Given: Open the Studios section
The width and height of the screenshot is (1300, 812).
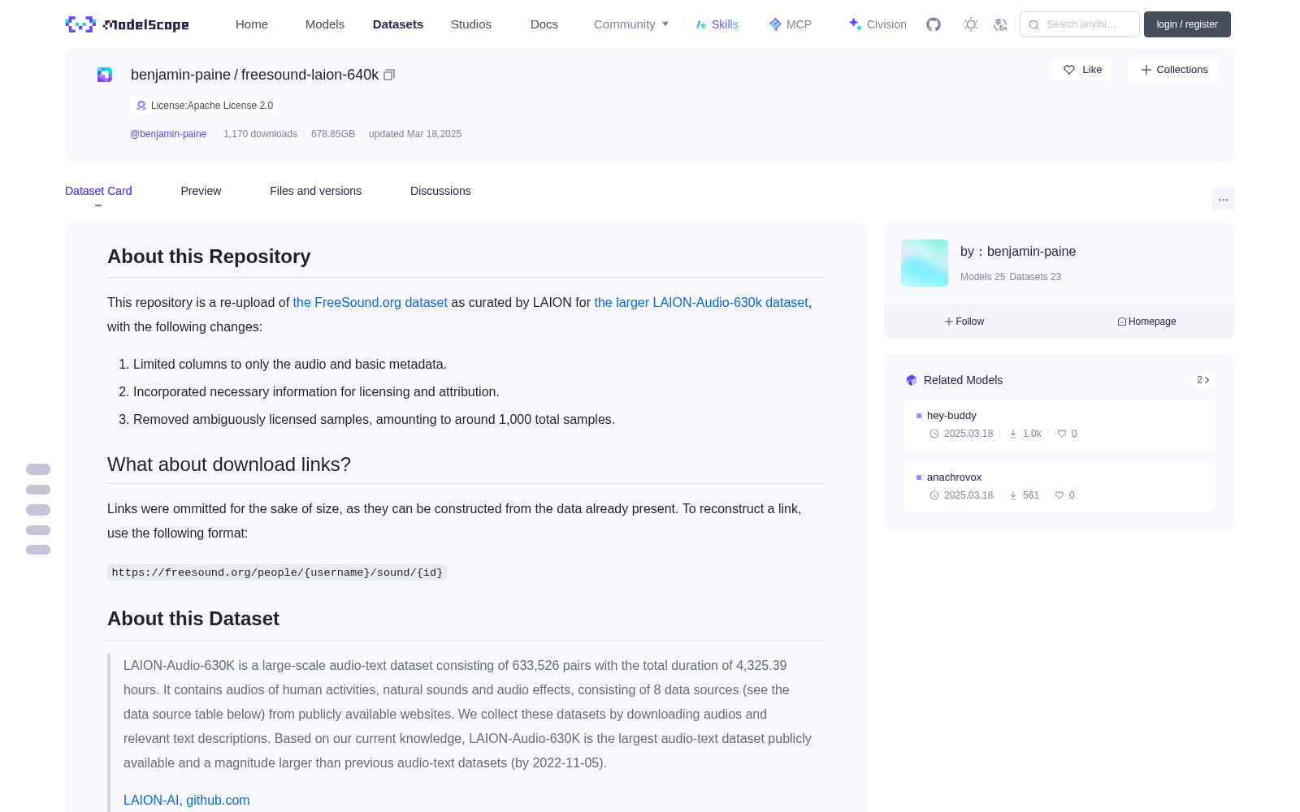Looking at the screenshot, I should (471, 24).
